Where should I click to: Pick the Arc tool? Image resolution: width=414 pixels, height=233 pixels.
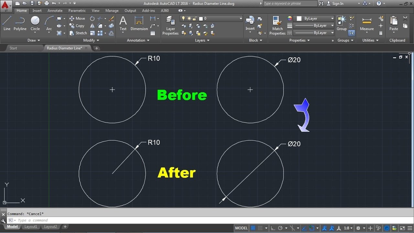coord(49,24)
